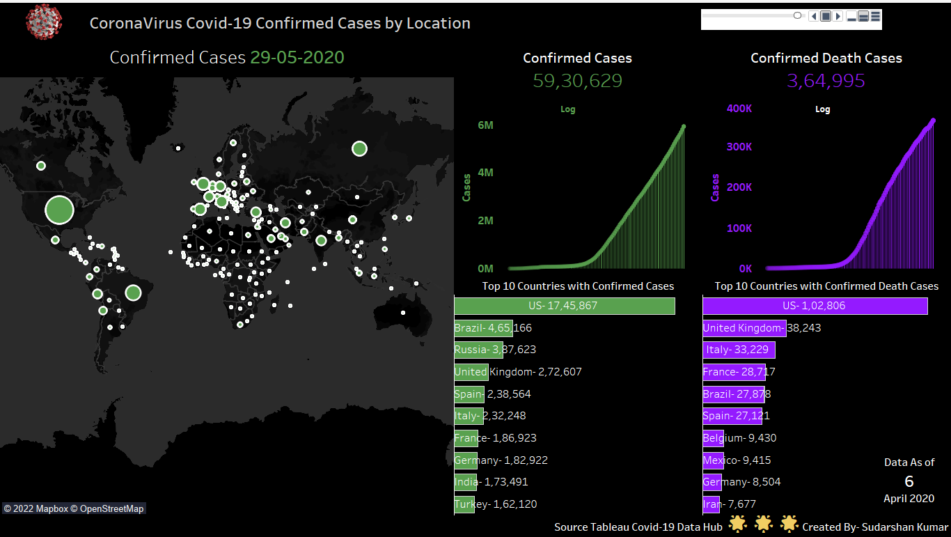The width and height of the screenshot is (951, 537).
Task: Click the Log label above death cases chart
Action: coord(823,109)
